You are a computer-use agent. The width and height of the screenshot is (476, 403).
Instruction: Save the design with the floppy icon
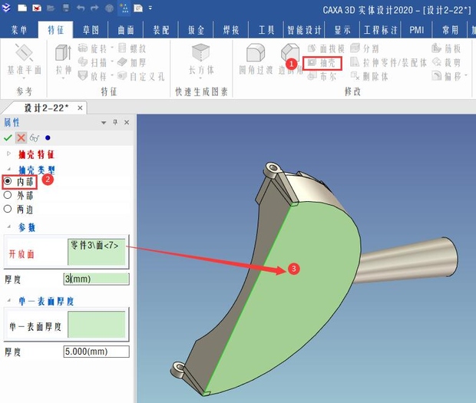pyautogui.click(x=66, y=8)
